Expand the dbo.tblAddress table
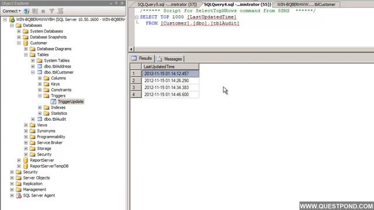Viewport: 374px width, 210px height. [x=33, y=66]
